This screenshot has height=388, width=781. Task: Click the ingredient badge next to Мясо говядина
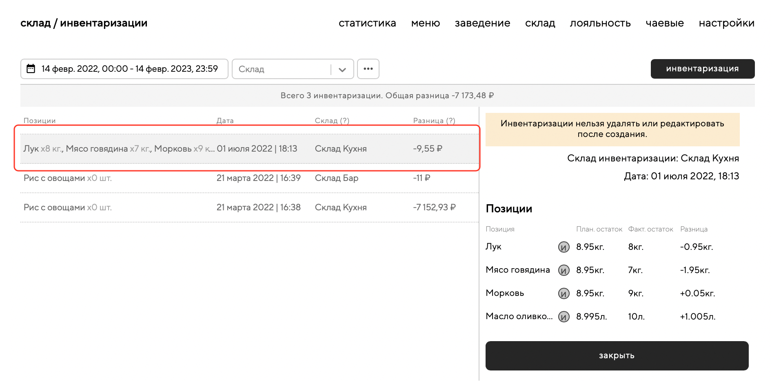pyautogui.click(x=564, y=270)
